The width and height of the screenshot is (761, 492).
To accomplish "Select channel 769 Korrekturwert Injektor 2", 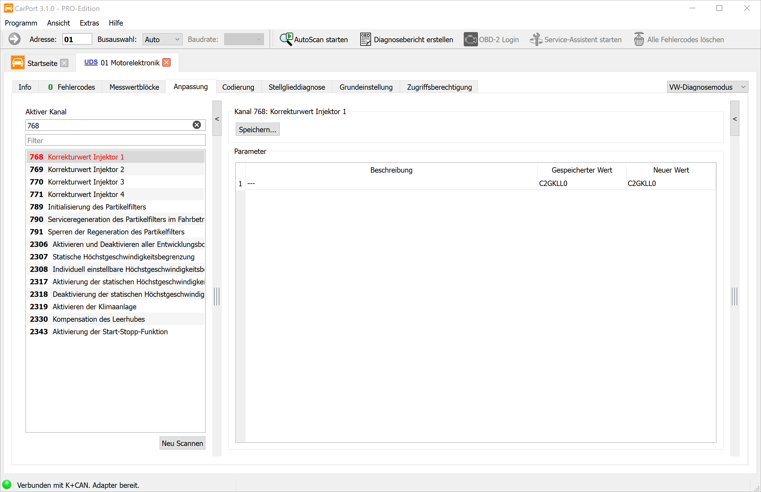I will click(115, 169).
